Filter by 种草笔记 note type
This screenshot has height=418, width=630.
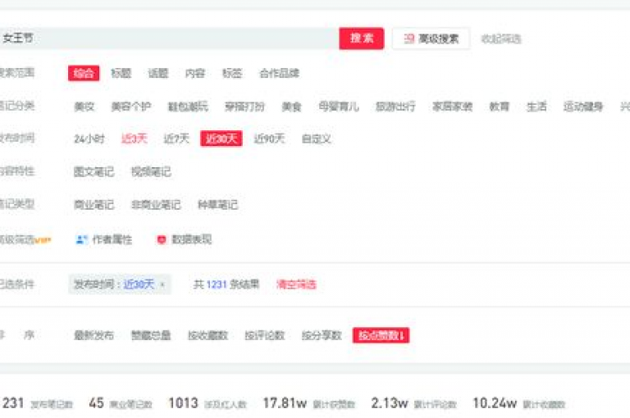click(217, 205)
